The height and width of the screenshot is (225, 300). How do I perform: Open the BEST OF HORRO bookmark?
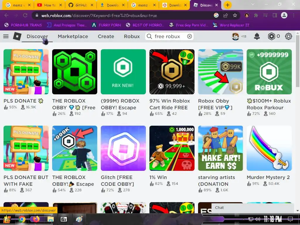[x=145, y=25]
